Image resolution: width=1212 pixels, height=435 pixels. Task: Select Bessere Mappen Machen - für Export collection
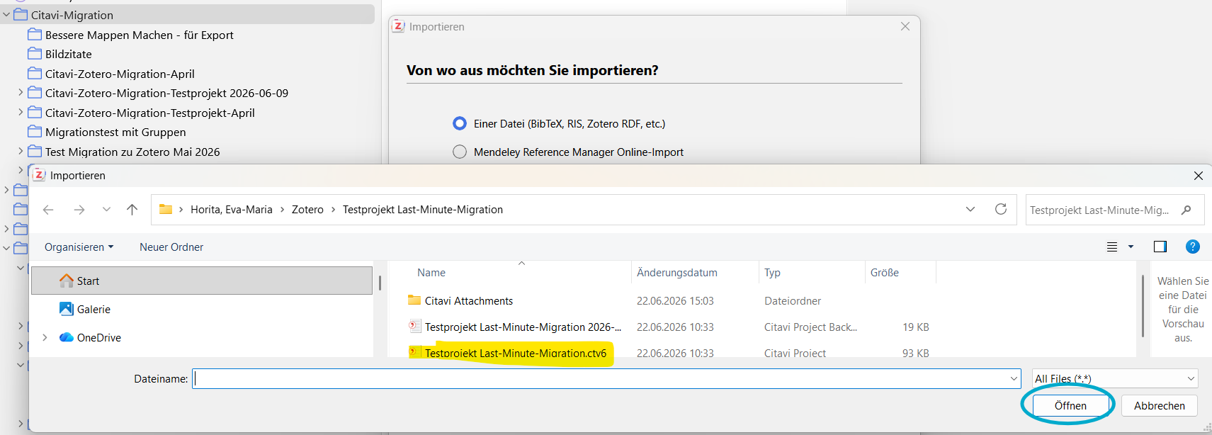139,35
